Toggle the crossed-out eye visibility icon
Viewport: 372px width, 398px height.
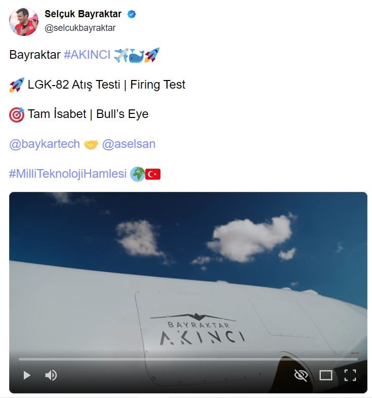tap(301, 375)
